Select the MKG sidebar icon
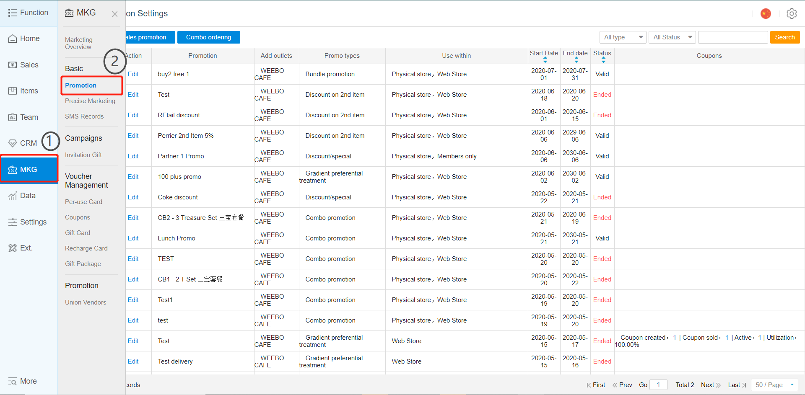805x395 pixels. tap(13, 170)
